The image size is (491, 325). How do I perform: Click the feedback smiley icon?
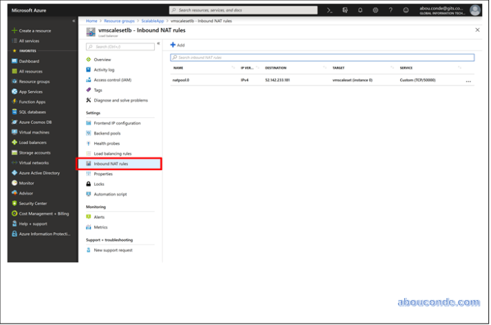[x=406, y=10]
